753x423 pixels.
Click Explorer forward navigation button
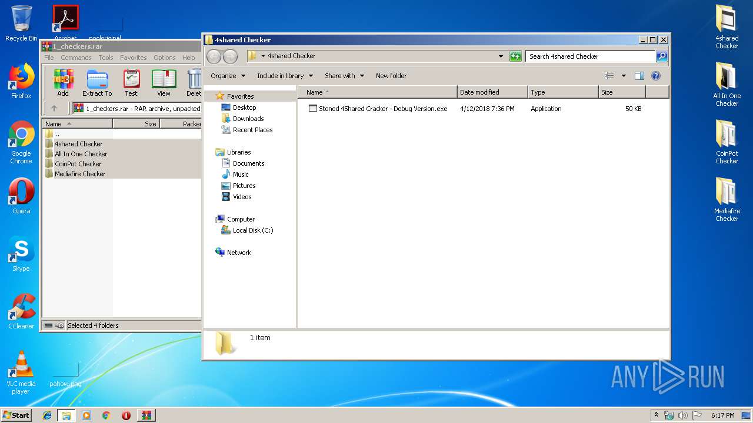point(230,56)
